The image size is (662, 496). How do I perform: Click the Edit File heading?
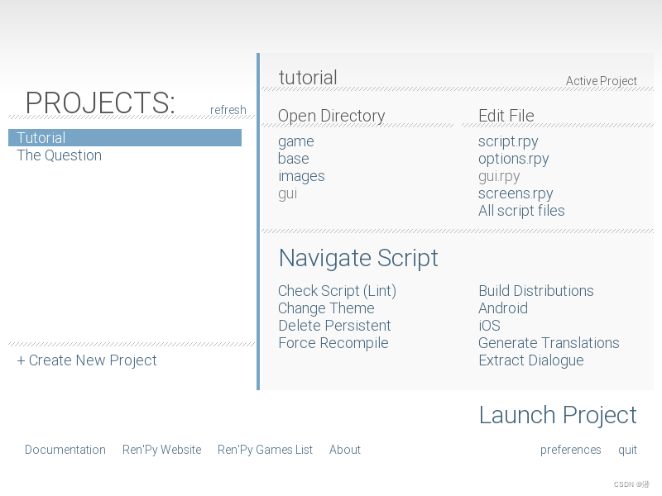coord(506,116)
